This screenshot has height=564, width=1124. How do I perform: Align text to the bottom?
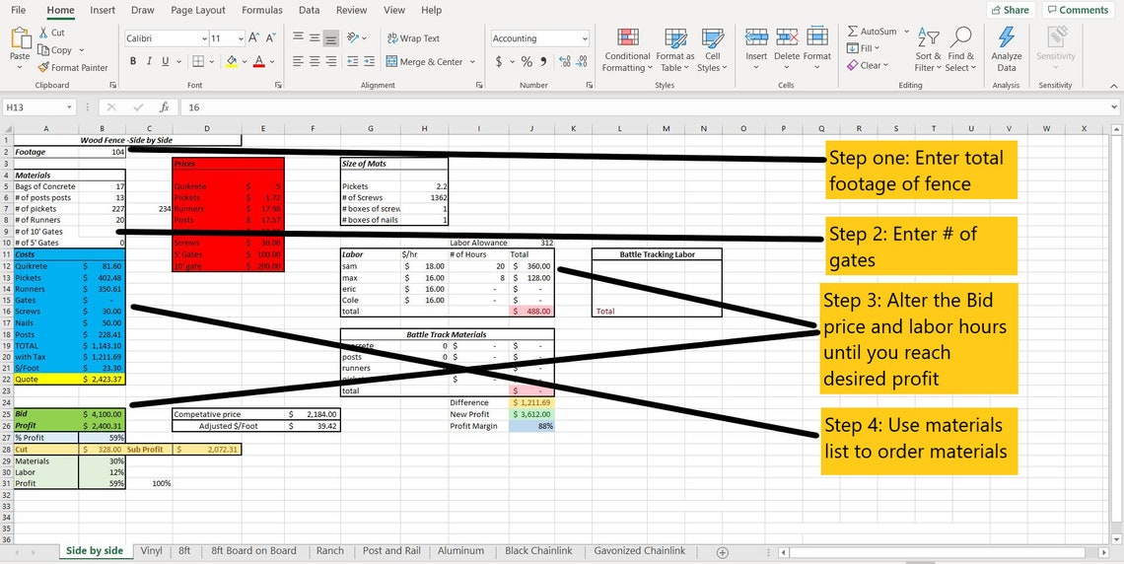point(331,38)
